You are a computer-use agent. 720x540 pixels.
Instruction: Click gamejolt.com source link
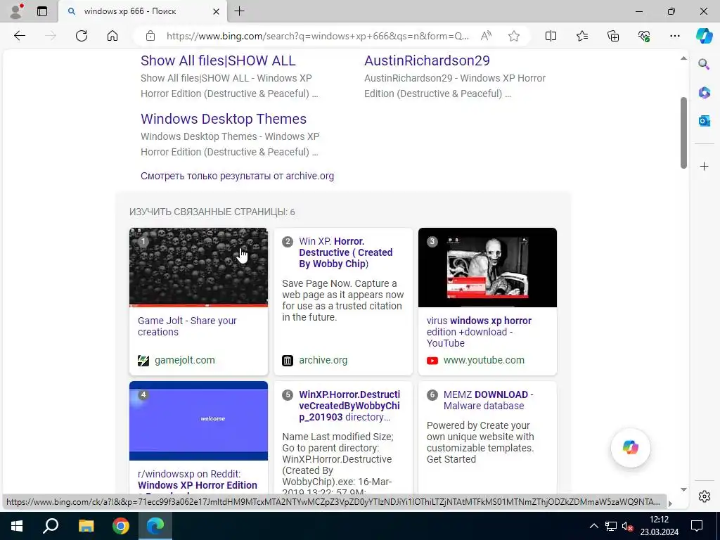[185, 360]
